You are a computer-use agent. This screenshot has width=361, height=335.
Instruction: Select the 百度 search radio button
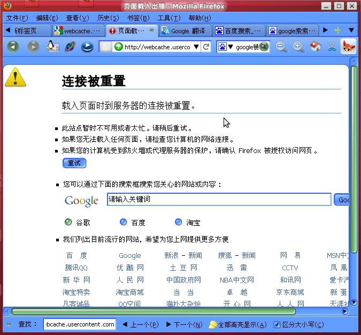coord(124,222)
